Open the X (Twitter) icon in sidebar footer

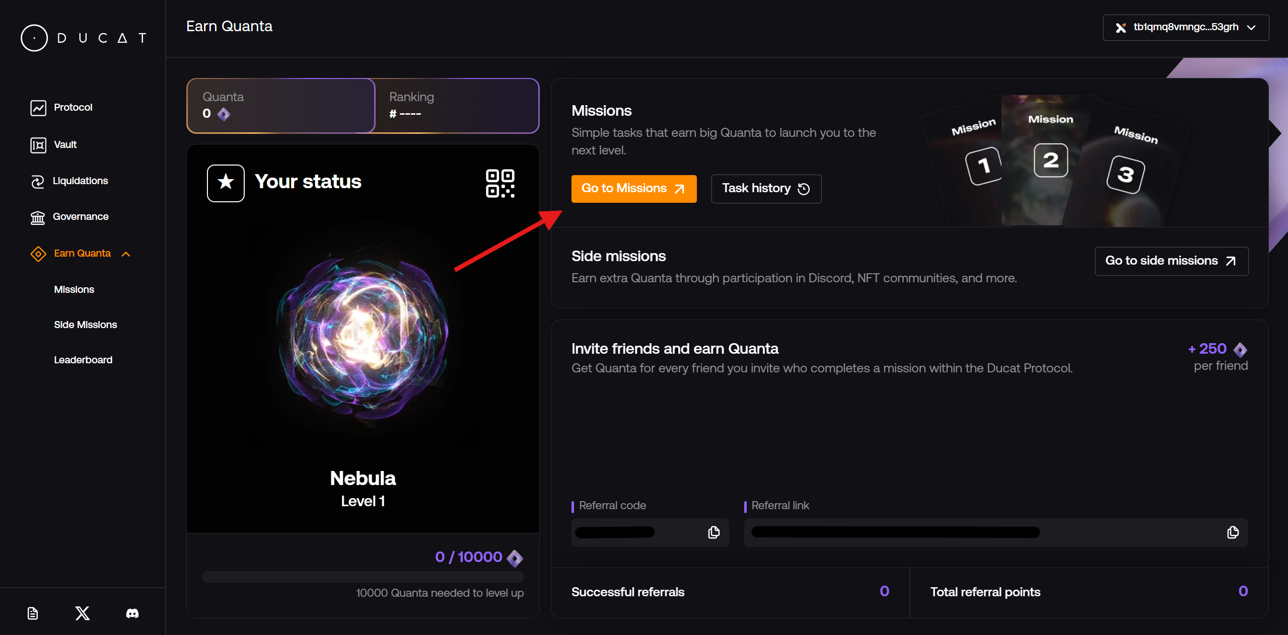[82, 613]
